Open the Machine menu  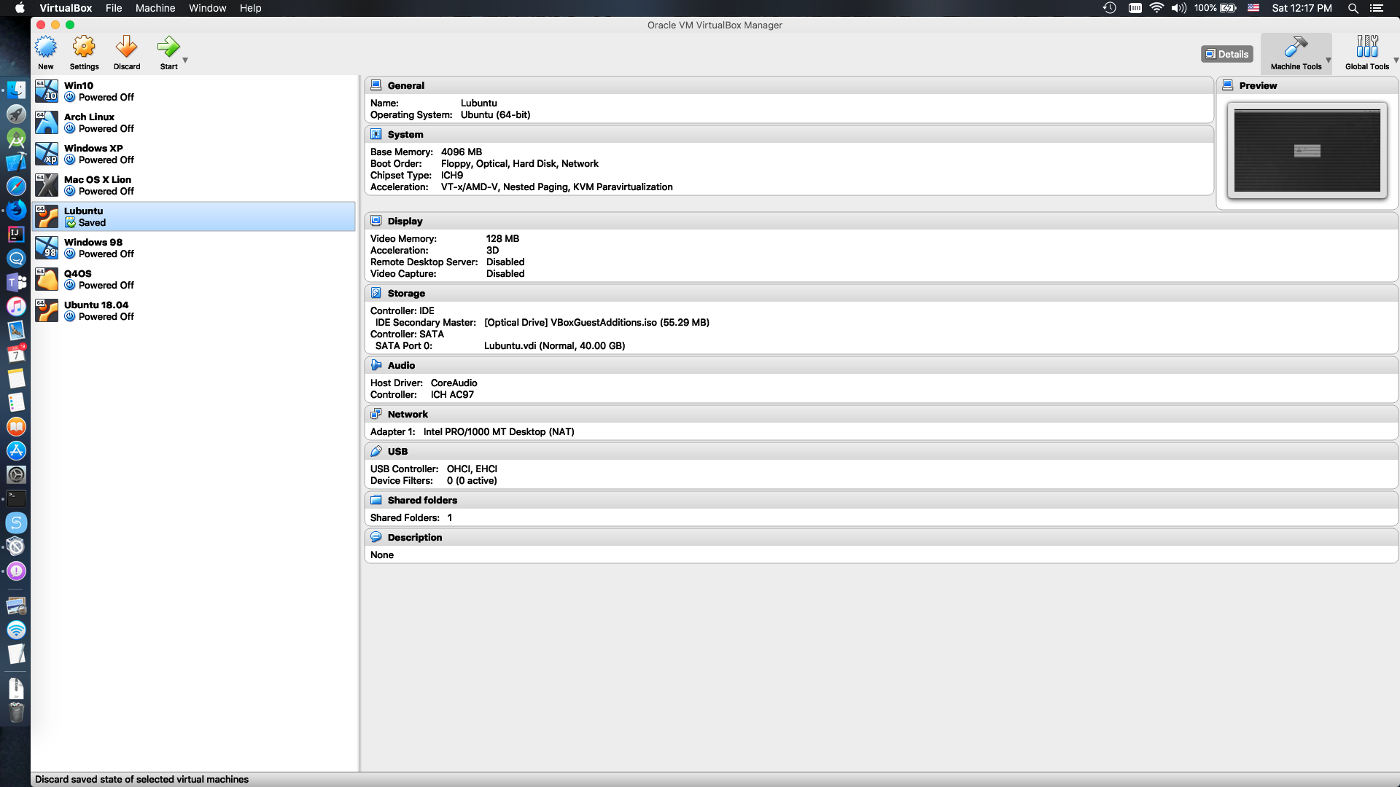pyautogui.click(x=155, y=8)
